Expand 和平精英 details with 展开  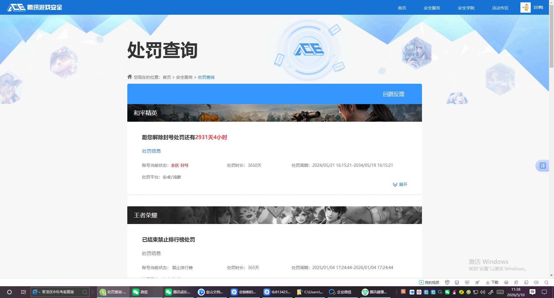coord(400,185)
